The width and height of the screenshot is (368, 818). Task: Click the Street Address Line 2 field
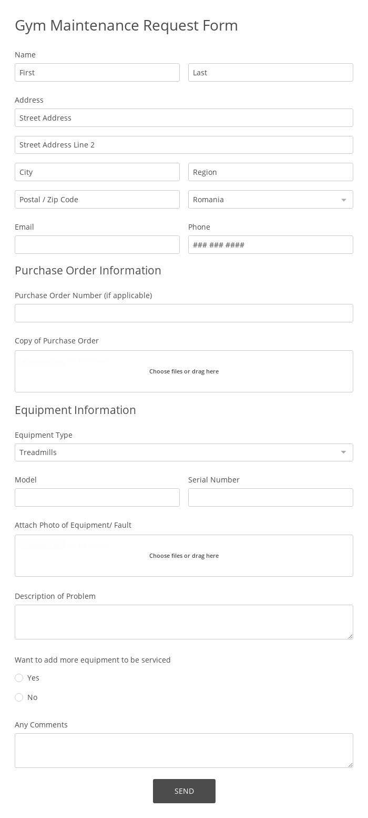click(x=184, y=144)
